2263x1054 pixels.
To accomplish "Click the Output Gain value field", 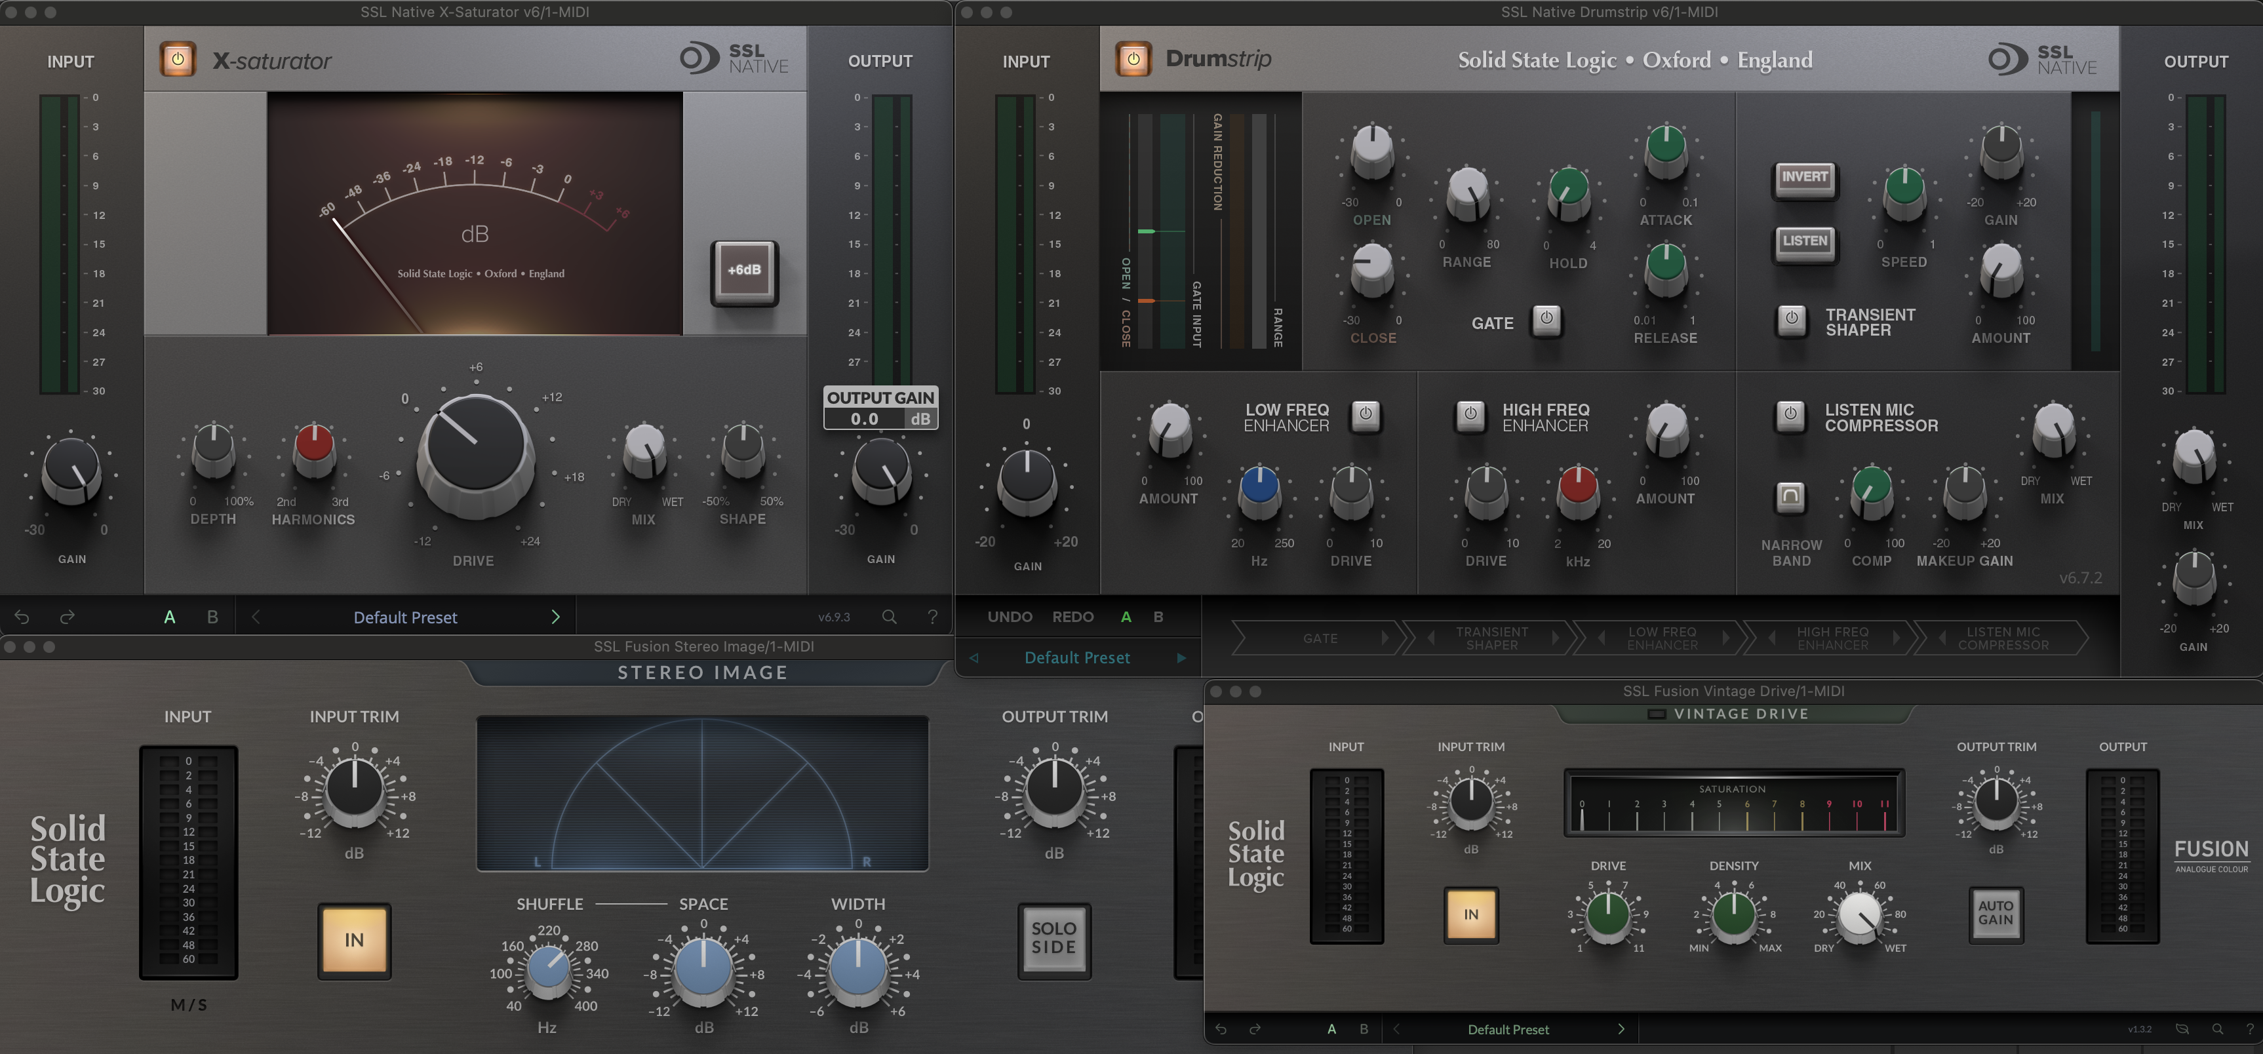I will tap(865, 419).
